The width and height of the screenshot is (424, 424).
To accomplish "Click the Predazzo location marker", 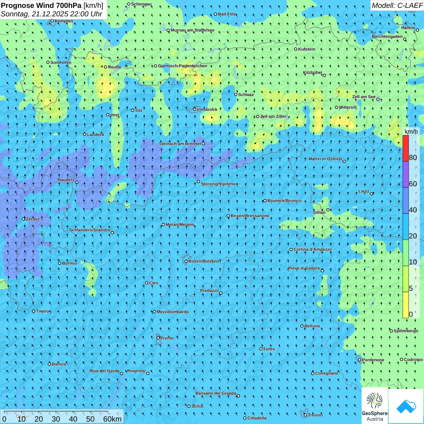I will pos(221,293).
